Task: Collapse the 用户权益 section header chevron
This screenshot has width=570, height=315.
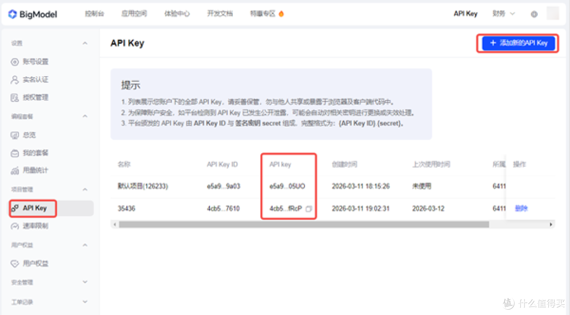Action: (x=84, y=245)
